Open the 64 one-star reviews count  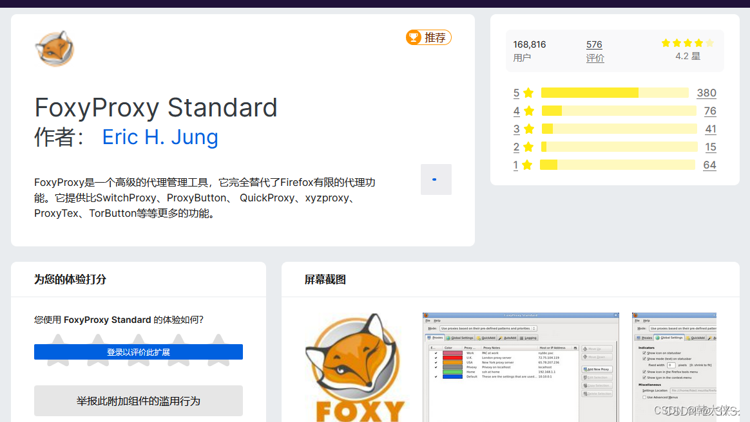tap(709, 165)
